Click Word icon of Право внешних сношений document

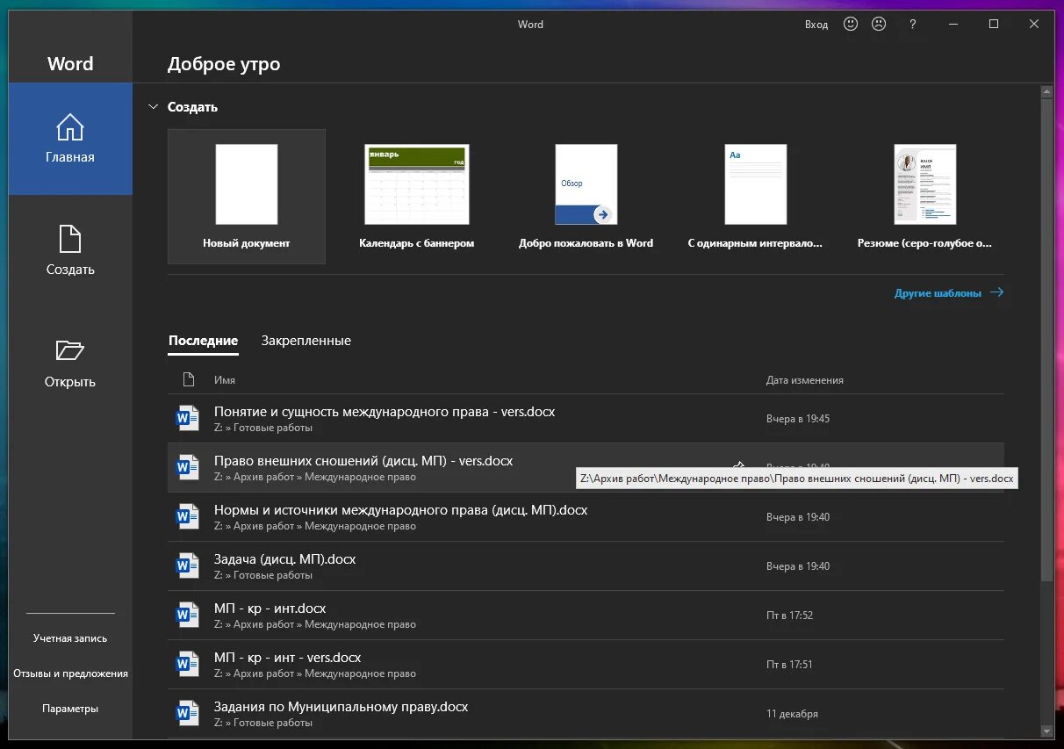[x=188, y=468]
